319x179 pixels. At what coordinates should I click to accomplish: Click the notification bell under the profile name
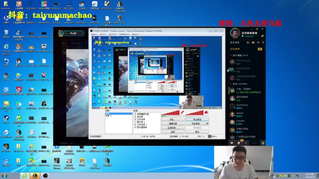pyautogui.click(x=262, y=36)
